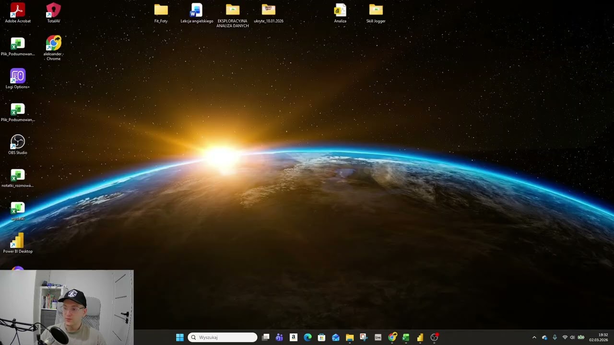Select the Fit_Foty folder on desktop

coord(161,13)
